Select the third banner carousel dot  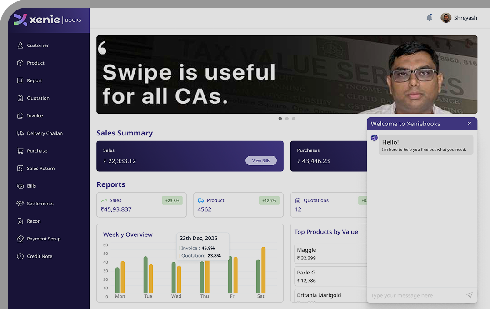coord(294,119)
